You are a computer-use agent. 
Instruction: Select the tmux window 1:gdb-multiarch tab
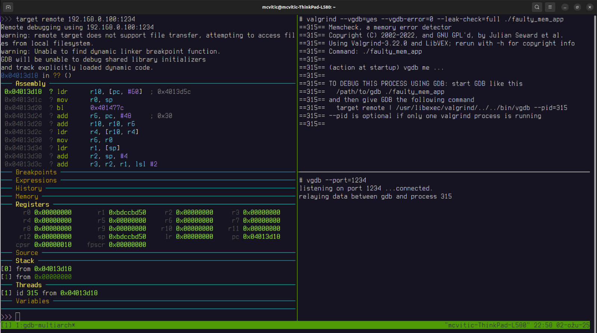click(x=45, y=325)
